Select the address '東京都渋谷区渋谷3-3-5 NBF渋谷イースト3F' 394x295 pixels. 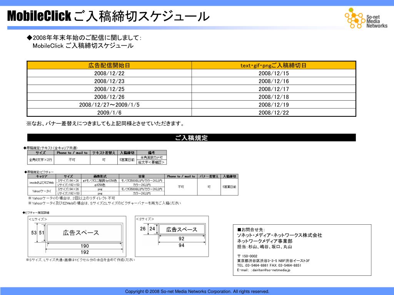click(274, 261)
